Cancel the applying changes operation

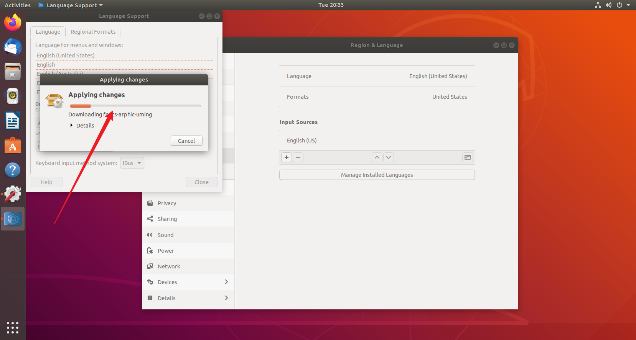click(186, 141)
